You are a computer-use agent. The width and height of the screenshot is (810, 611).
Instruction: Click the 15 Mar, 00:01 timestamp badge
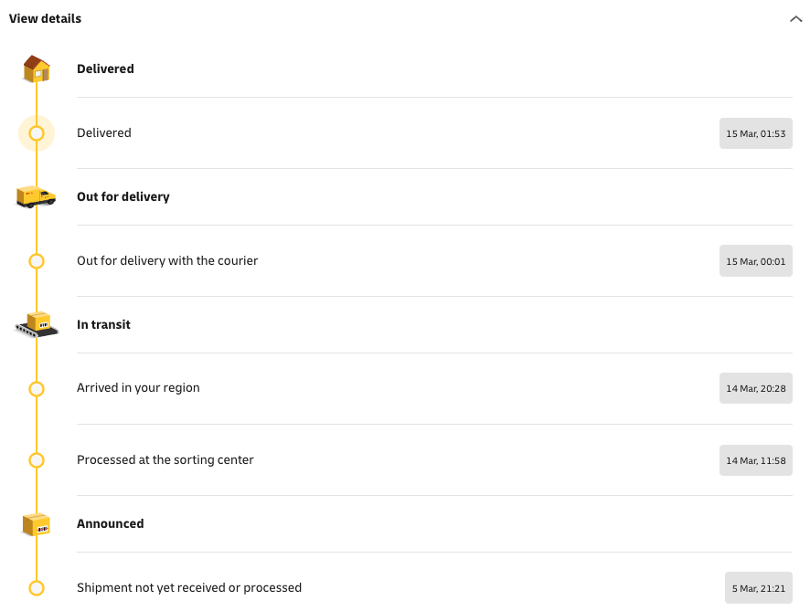755,261
